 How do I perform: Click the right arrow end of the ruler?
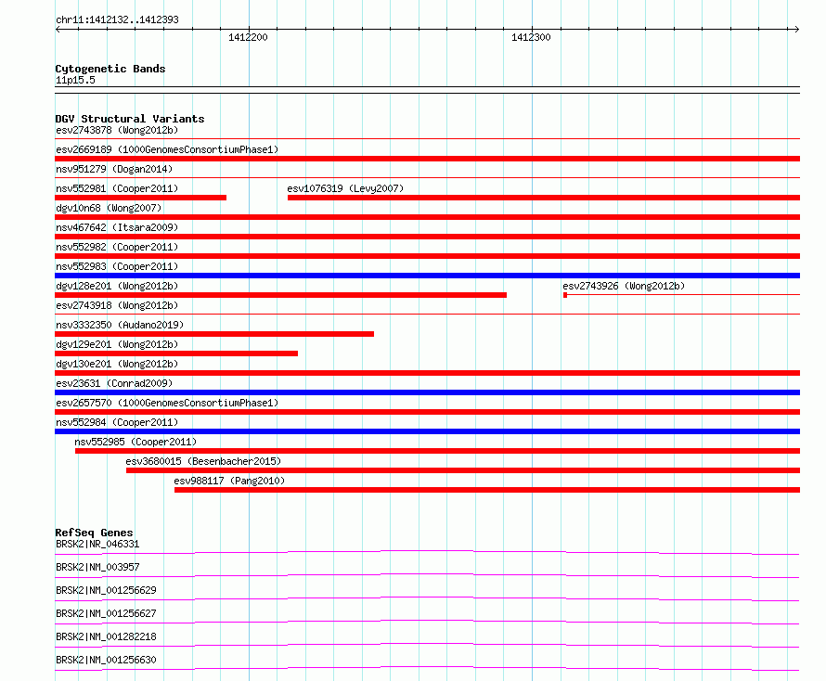point(796,29)
